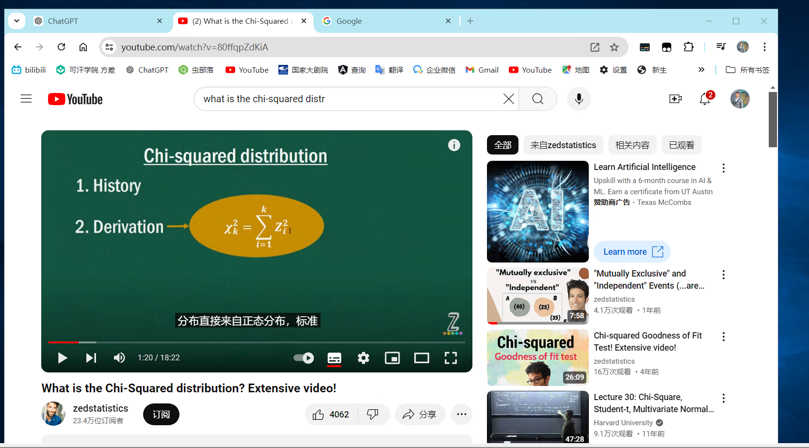
Task: Open options for Chi-squared Goodness of Fit video
Action: pyautogui.click(x=723, y=337)
